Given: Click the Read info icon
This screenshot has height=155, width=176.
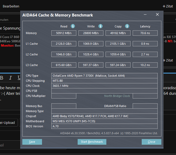Looking at the screenshot, I should [x=73, y=26].
